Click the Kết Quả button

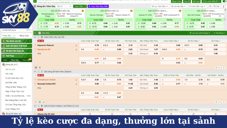coord(196,1)
